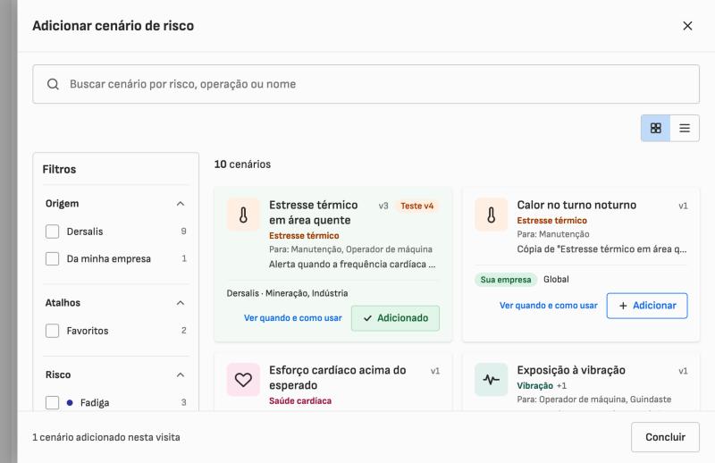715x463 pixels.
Task: Click the Filtros panel heading
Action: 59,169
